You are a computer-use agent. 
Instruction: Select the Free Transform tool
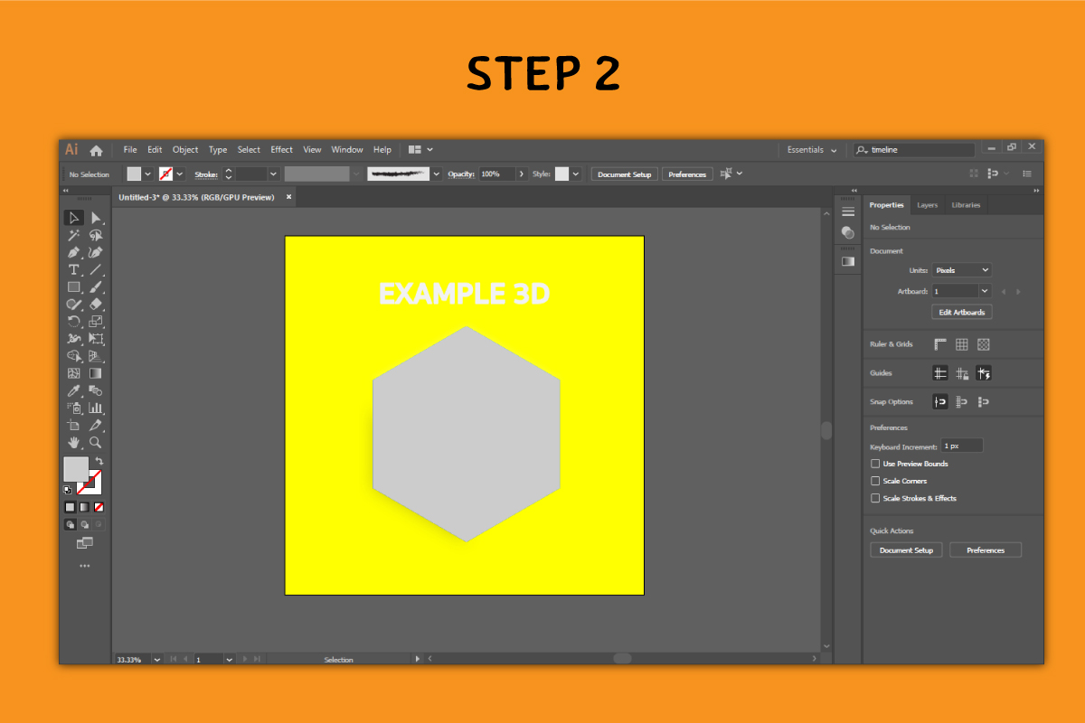[96, 339]
